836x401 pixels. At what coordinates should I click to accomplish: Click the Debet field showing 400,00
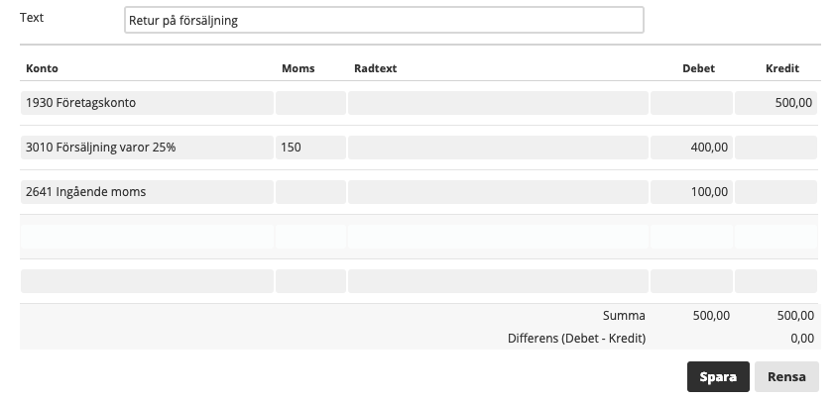(691, 148)
